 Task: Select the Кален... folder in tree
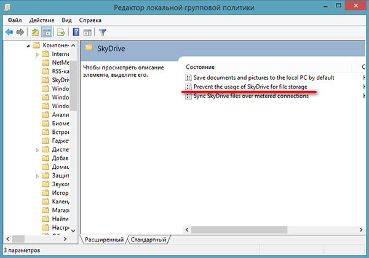point(55,201)
